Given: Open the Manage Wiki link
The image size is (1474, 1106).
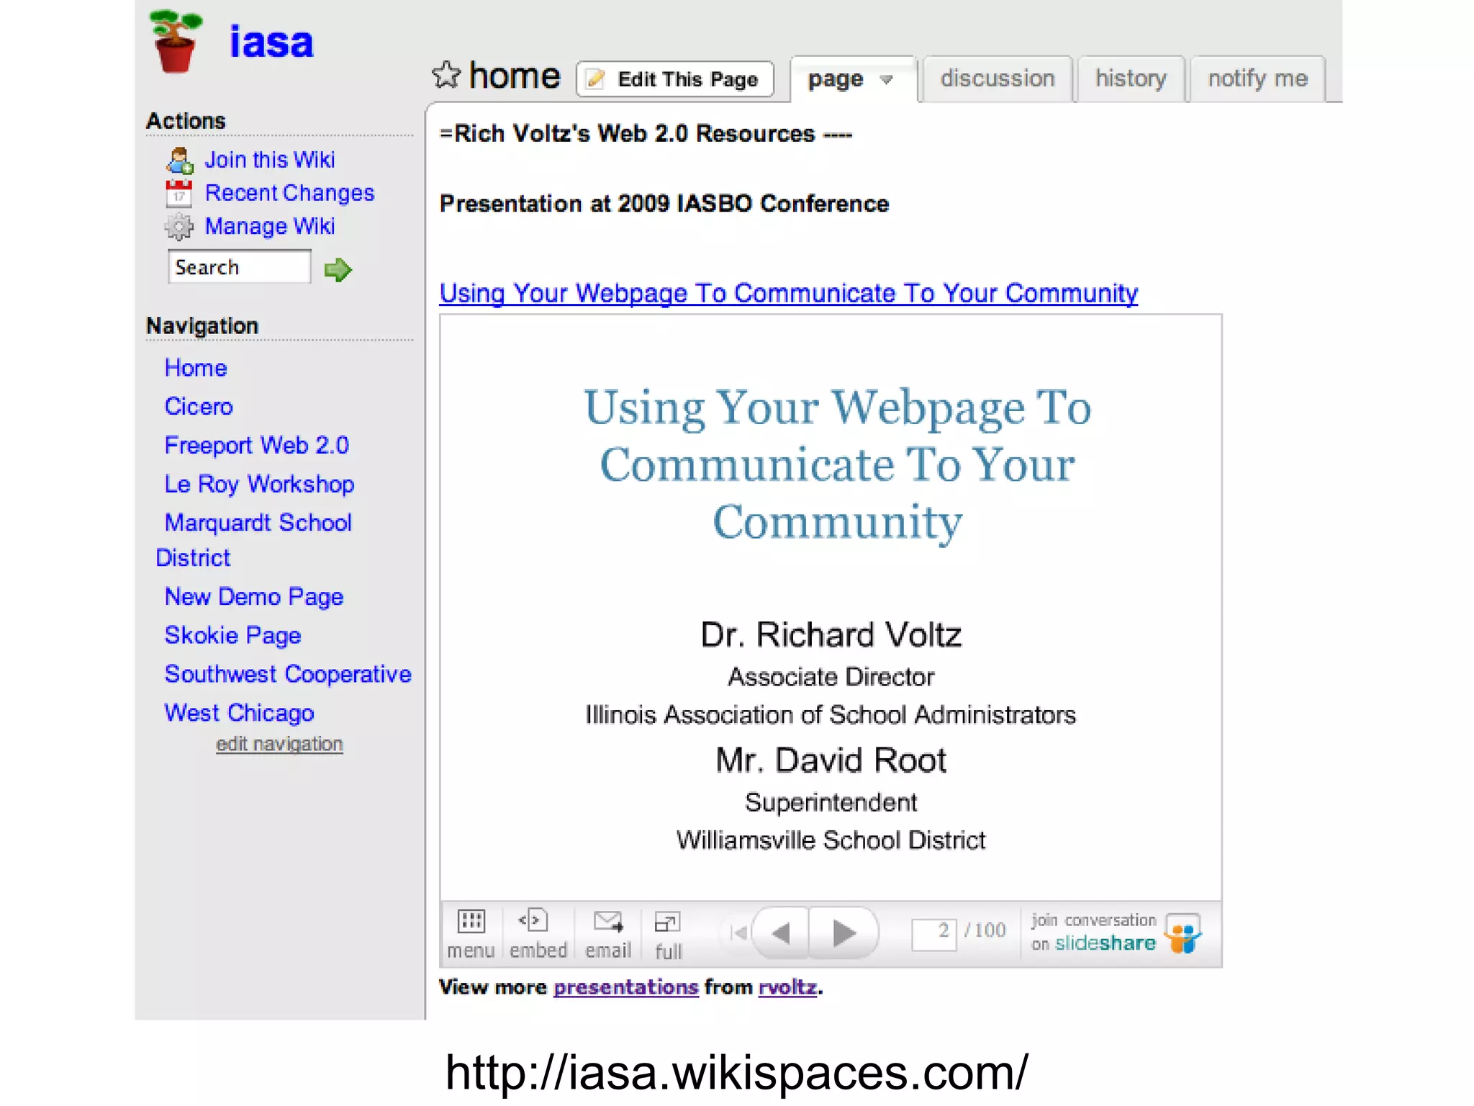Looking at the screenshot, I should 270,226.
